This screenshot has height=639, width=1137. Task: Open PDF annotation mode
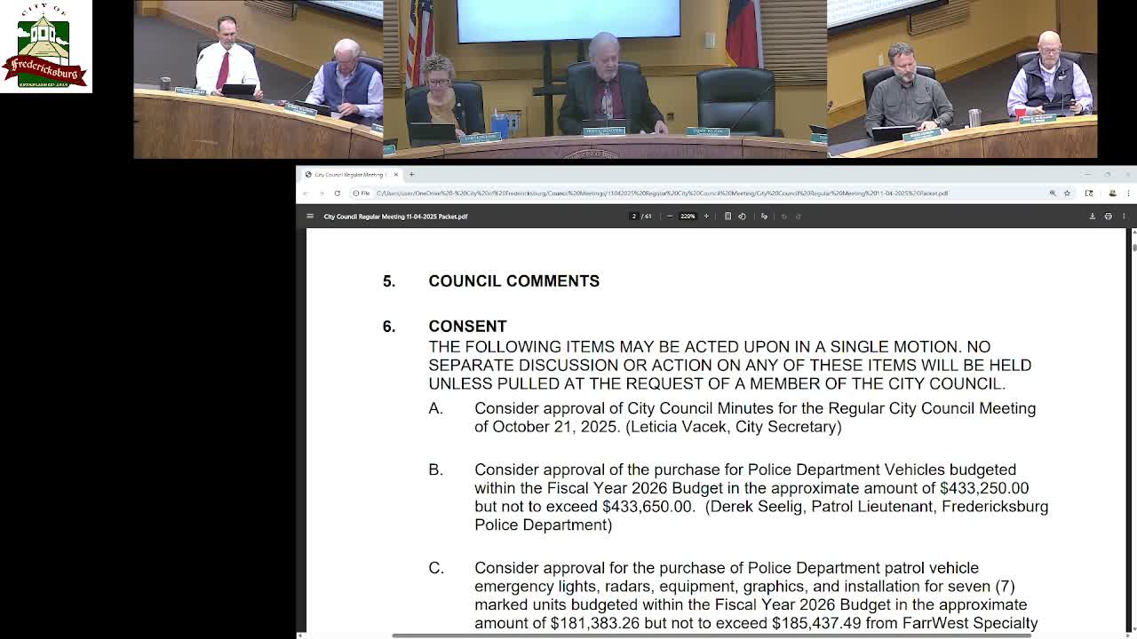[764, 216]
